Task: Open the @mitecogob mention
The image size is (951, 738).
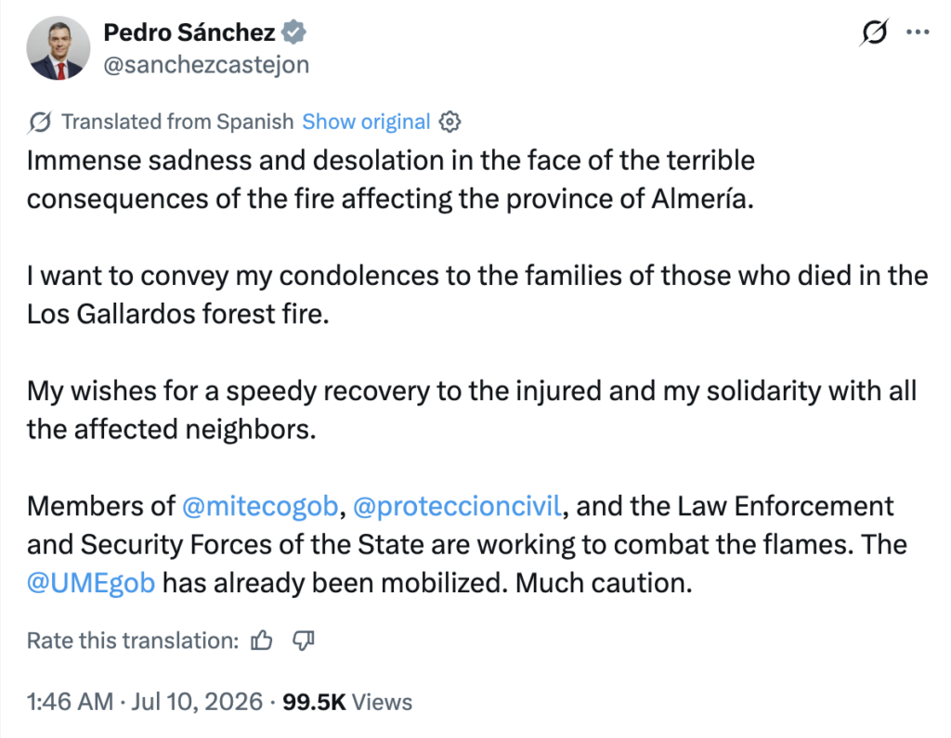Action: pyautogui.click(x=260, y=506)
